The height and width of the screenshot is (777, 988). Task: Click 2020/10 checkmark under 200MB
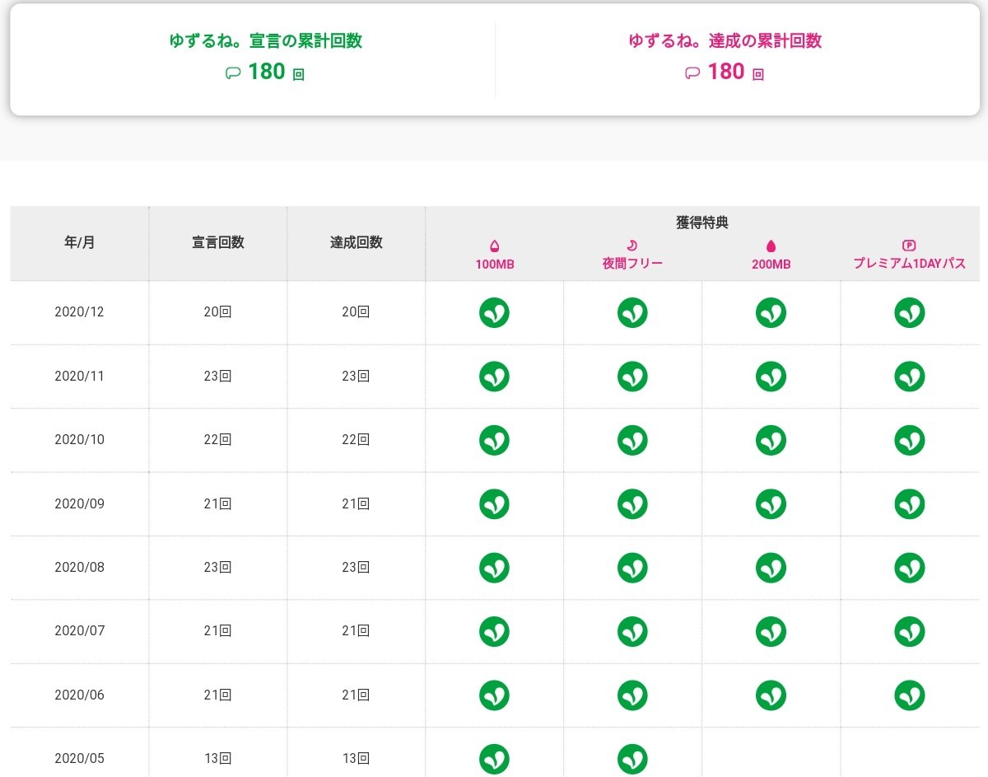(x=771, y=440)
